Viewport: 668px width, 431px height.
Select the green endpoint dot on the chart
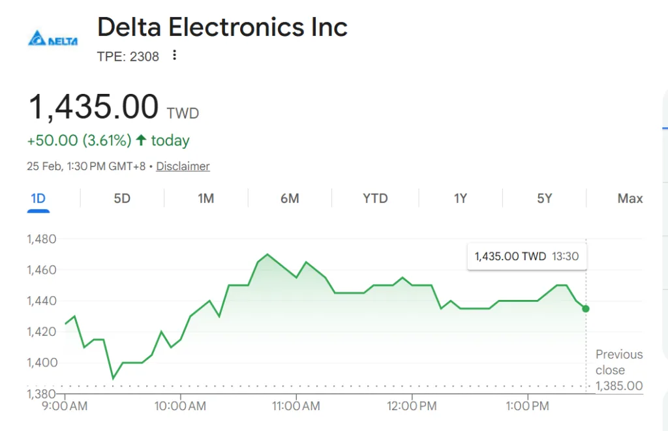(x=586, y=309)
